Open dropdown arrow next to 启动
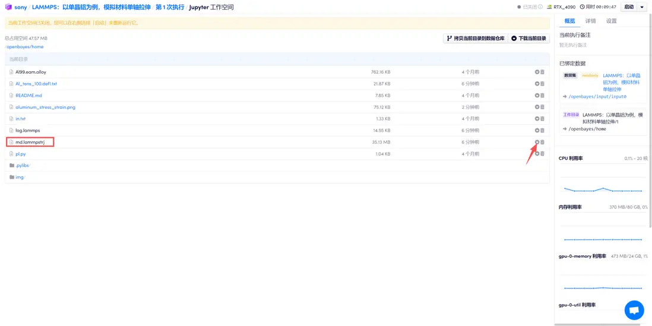The width and height of the screenshot is (652, 326). (x=642, y=7)
